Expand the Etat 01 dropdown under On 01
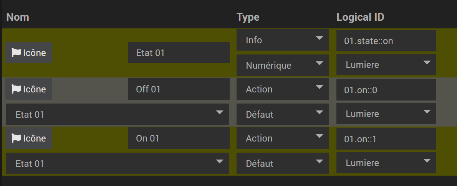Image resolution: width=457 pixels, height=186 pixels. [x=118, y=164]
